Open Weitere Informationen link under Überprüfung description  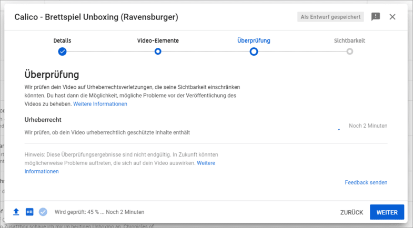pos(100,104)
